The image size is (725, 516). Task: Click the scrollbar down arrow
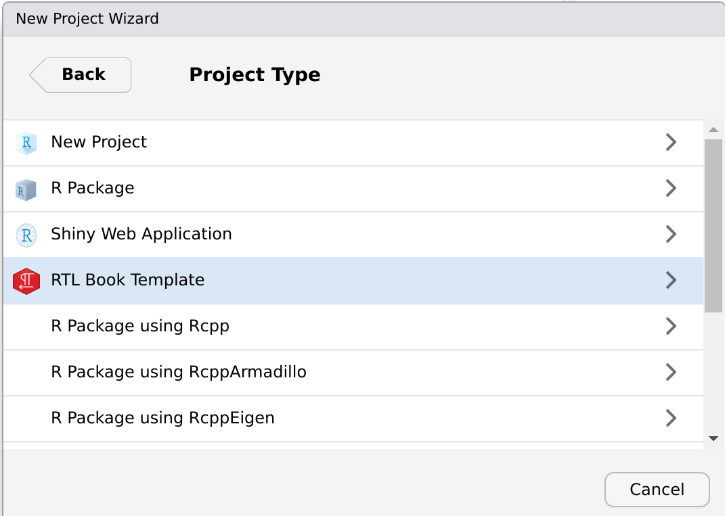pos(713,439)
